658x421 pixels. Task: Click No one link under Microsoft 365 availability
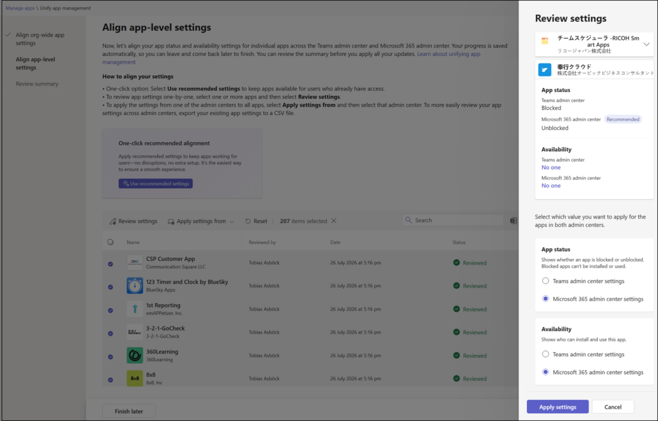pos(551,186)
